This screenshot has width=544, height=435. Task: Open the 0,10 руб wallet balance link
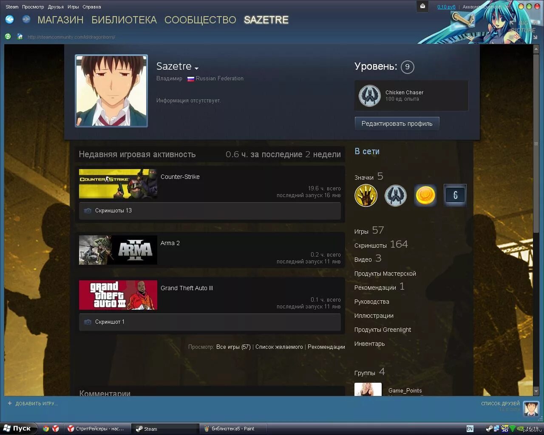(x=446, y=7)
